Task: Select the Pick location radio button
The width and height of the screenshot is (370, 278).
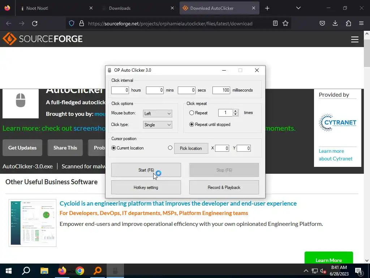Action: coord(170,148)
